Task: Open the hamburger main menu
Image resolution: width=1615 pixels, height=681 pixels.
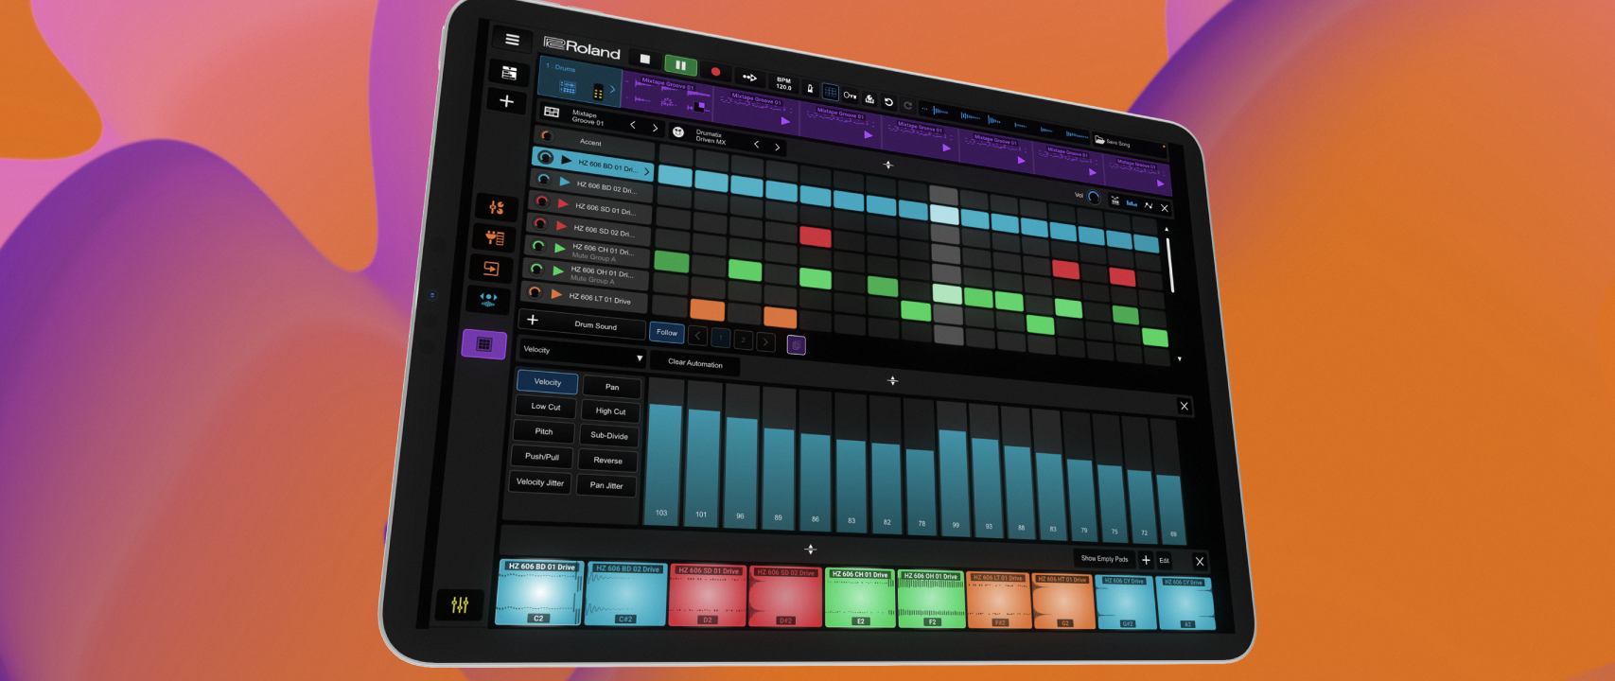Action: (512, 40)
